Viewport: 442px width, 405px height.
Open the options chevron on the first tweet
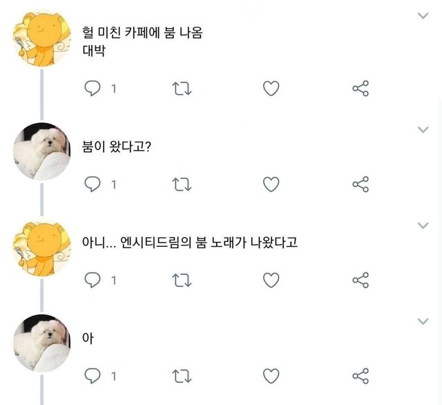coord(424,15)
